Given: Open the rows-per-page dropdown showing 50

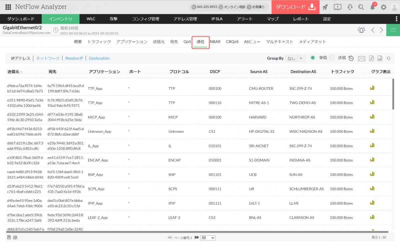Looking at the screenshot, I should [x=208, y=238].
